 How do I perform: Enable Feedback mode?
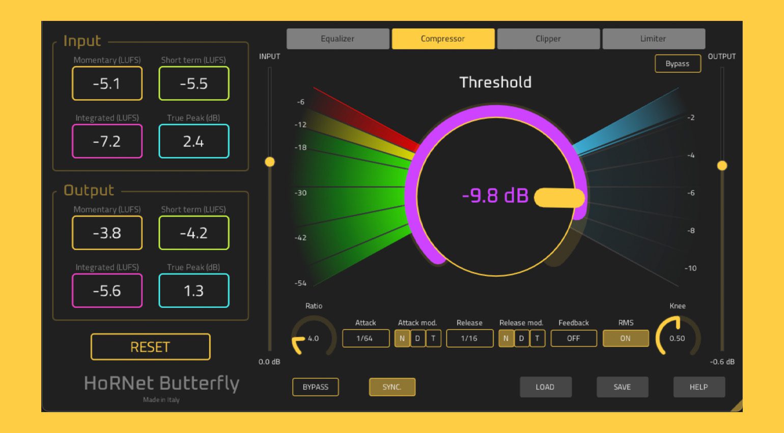click(573, 338)
